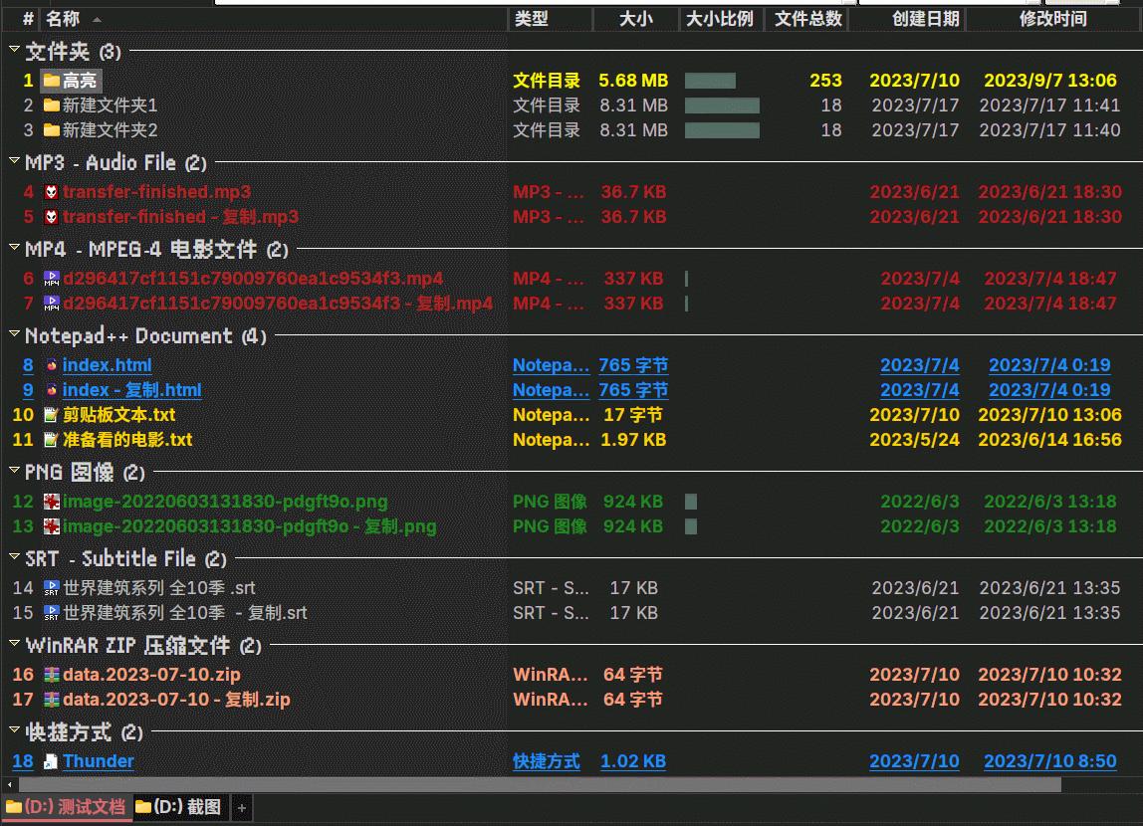
Task: Click the folder icon of 高亮
Action: [x=52, y=81]
